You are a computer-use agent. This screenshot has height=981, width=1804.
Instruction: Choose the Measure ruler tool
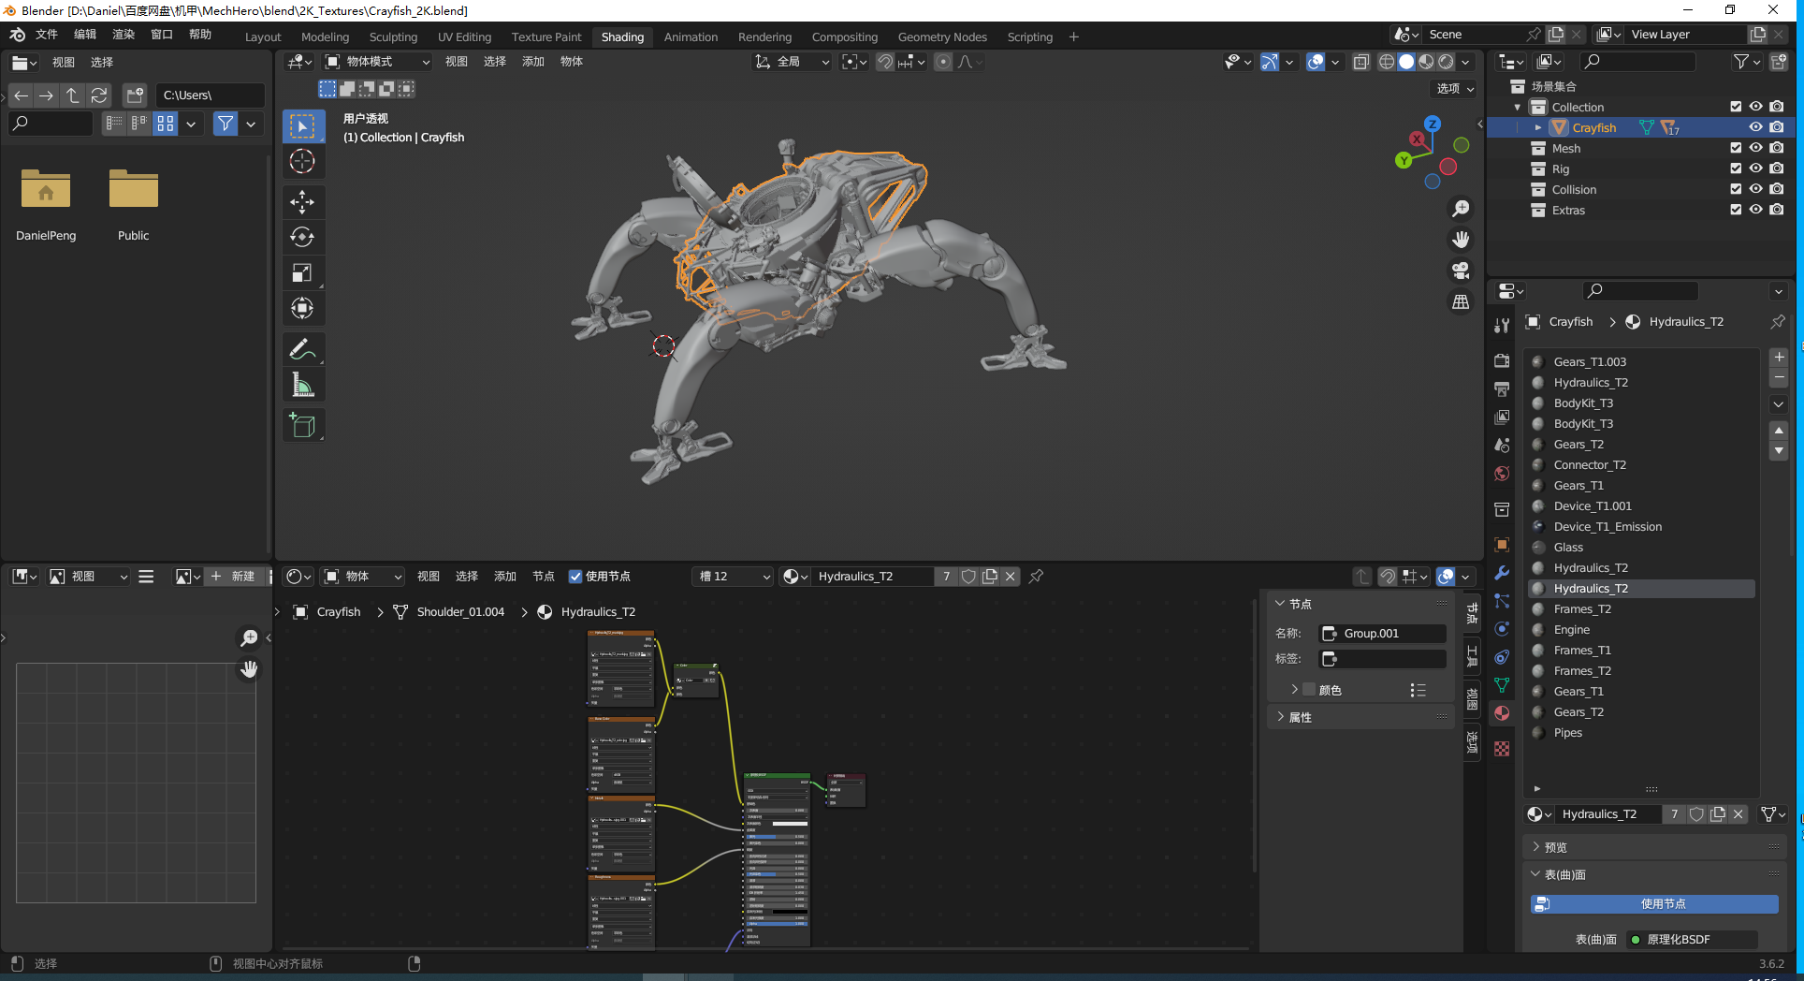point(302,385)
